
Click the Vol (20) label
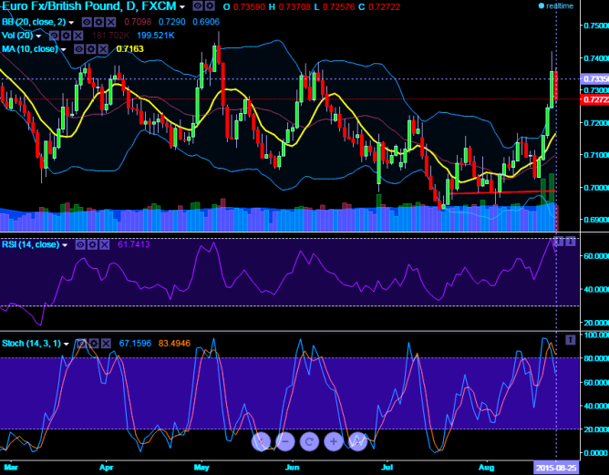click(x=17, y=36)
